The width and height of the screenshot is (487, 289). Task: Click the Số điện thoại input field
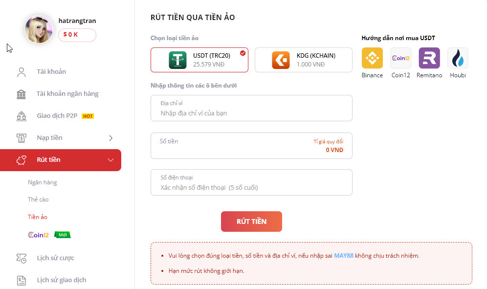pos(251,187)
